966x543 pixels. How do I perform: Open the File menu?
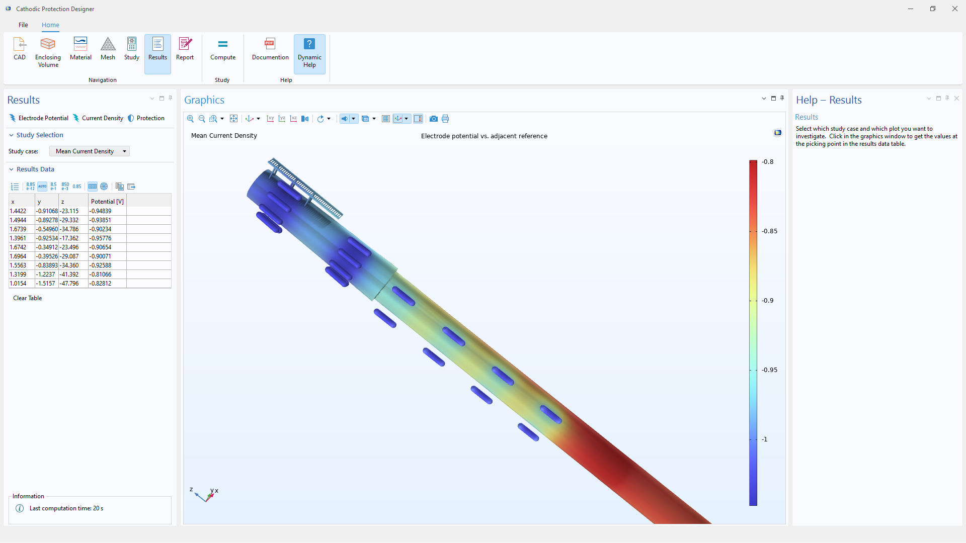coord(23,25)
